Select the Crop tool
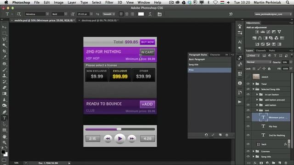The height and width of the screenshot is (165, 294). tap(4, 51)
